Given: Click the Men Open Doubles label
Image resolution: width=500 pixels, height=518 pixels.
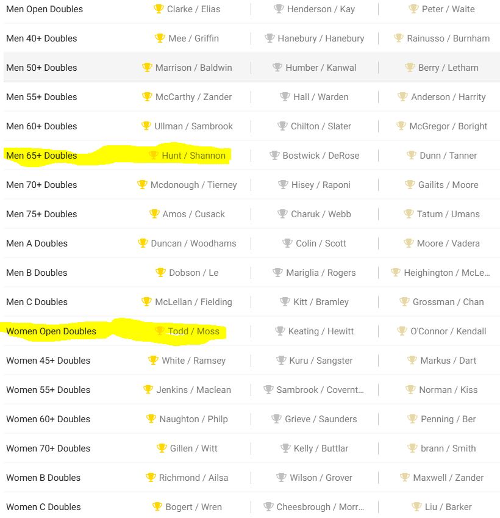Looking at the screenshot, I should click(x=45, y=9).
